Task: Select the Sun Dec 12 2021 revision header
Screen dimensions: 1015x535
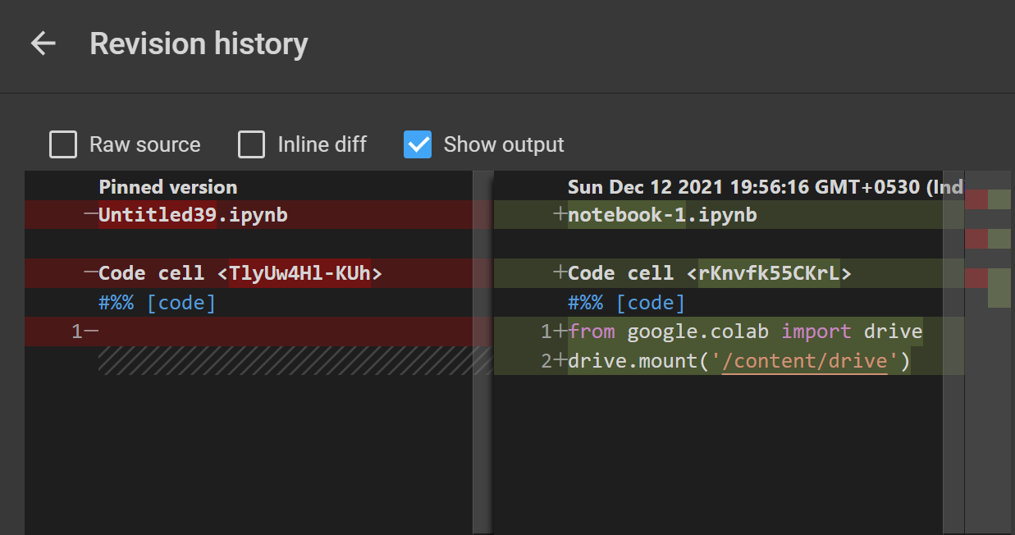Action: tap(765, 187)
